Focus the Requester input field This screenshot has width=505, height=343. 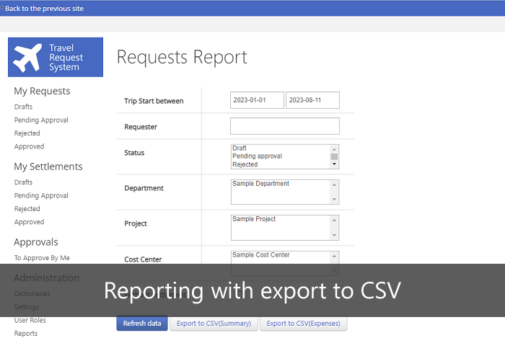pyautogui.click(x=285, y=126)
